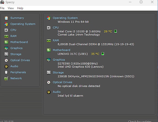Open the File menu
158x122 pixels.
pos(2,8)
